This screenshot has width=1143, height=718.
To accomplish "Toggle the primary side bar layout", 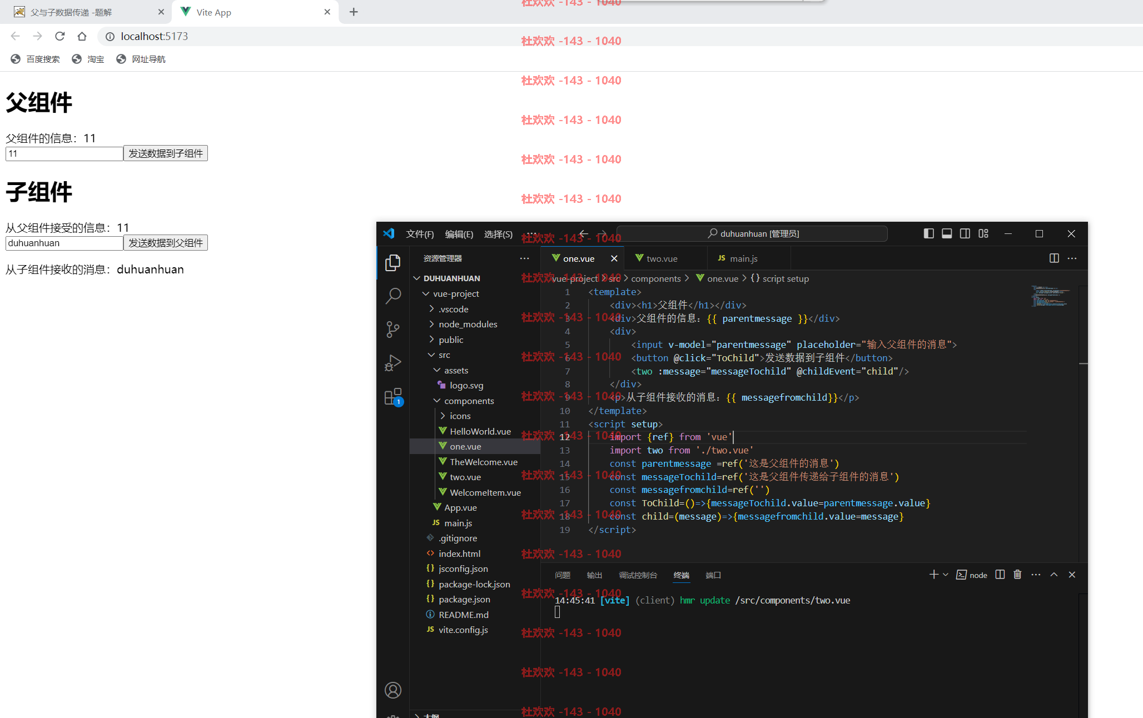I will point(928,233).
